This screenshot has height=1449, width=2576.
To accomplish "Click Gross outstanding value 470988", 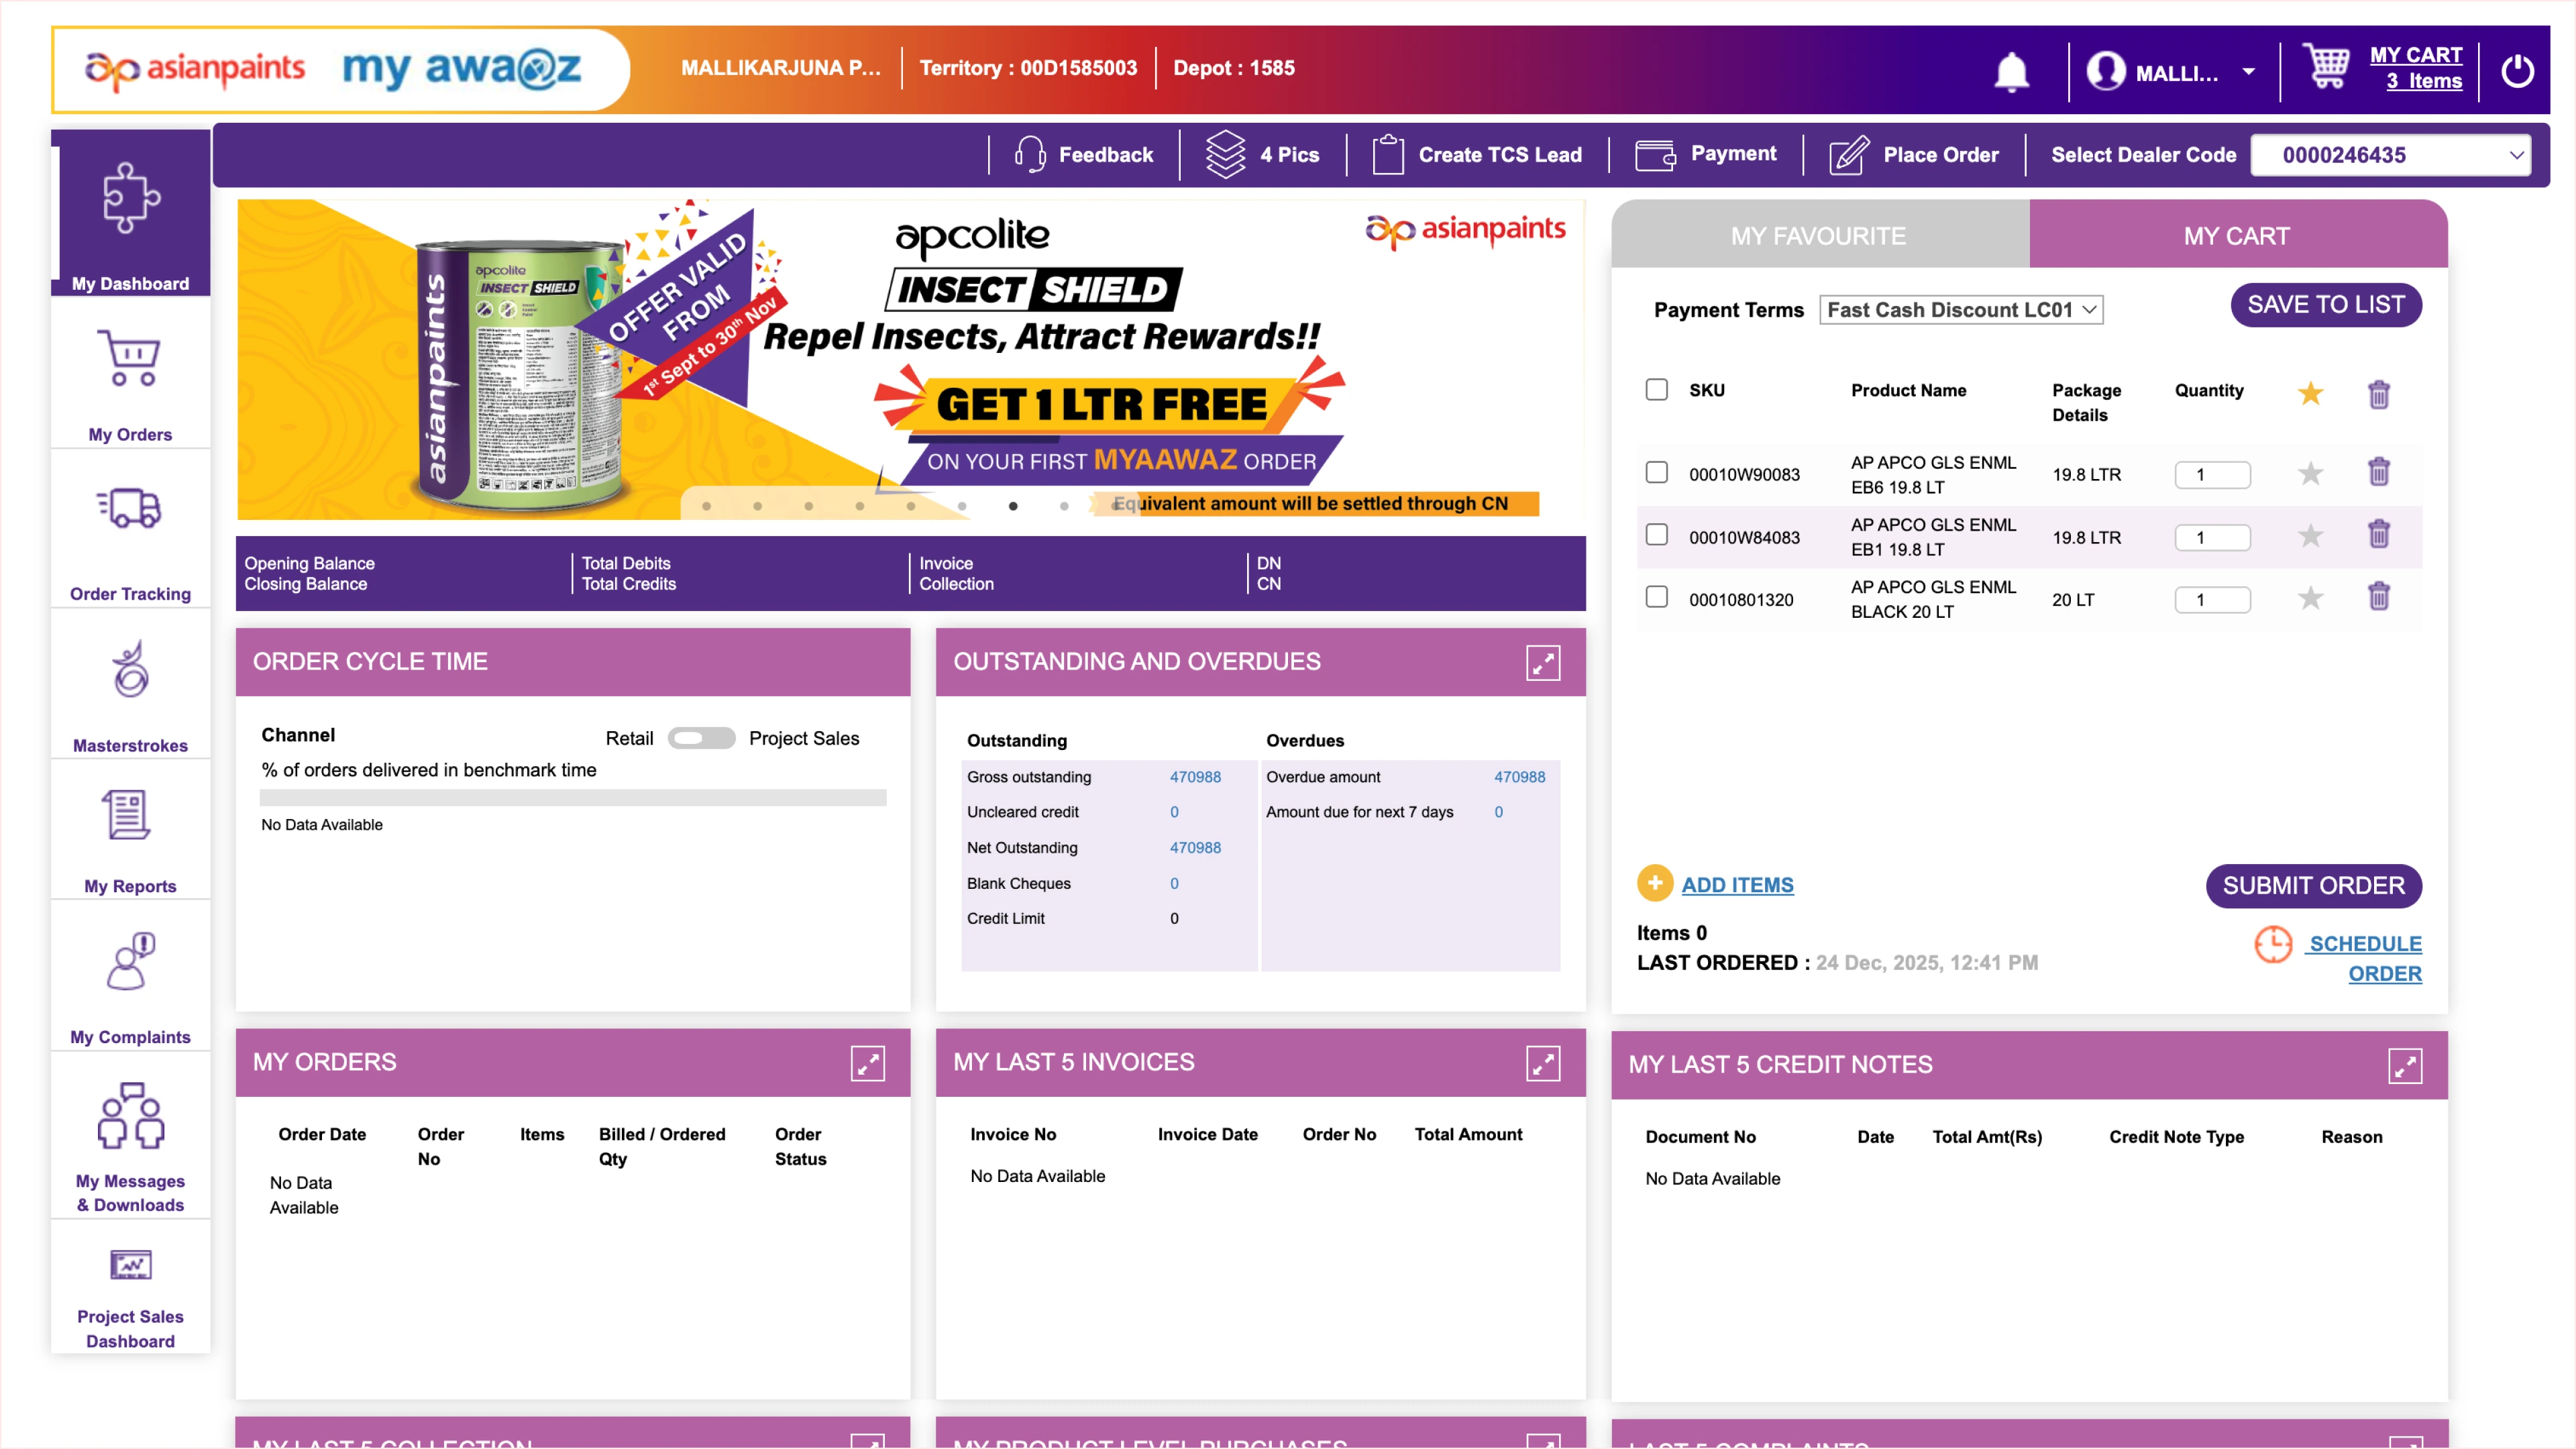I will (1195, 777).
